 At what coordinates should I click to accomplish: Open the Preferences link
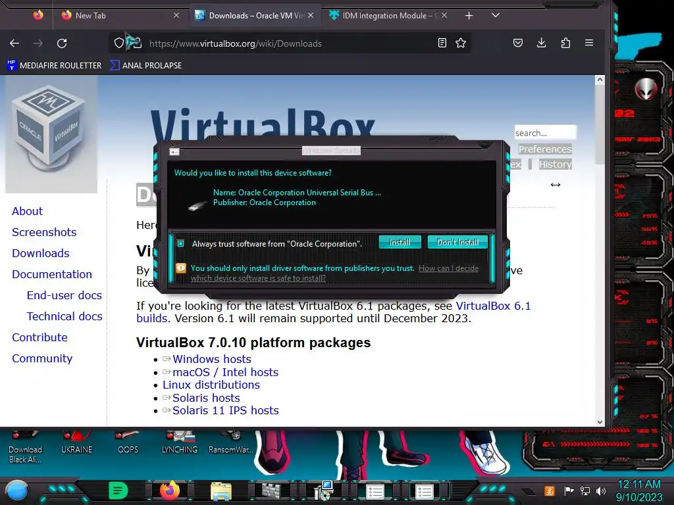click(x=545, y=149)
